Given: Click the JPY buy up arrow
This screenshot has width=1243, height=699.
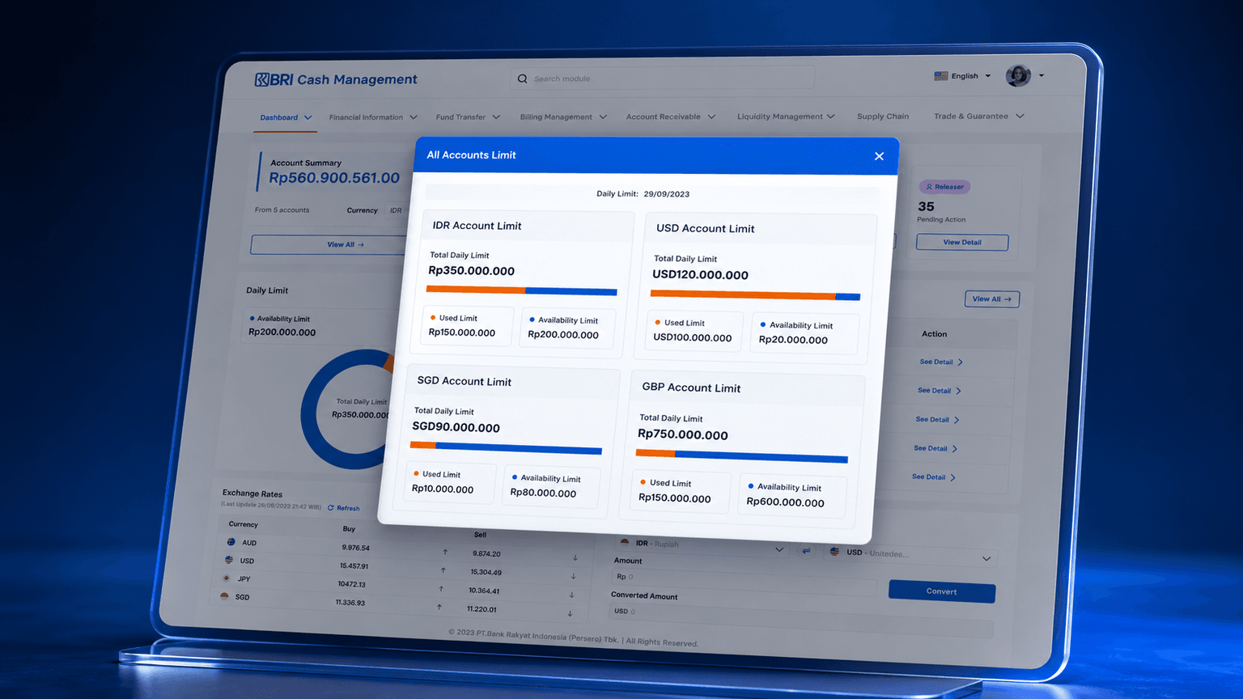Looking at the screenshot, I should (x=441, y=588).
